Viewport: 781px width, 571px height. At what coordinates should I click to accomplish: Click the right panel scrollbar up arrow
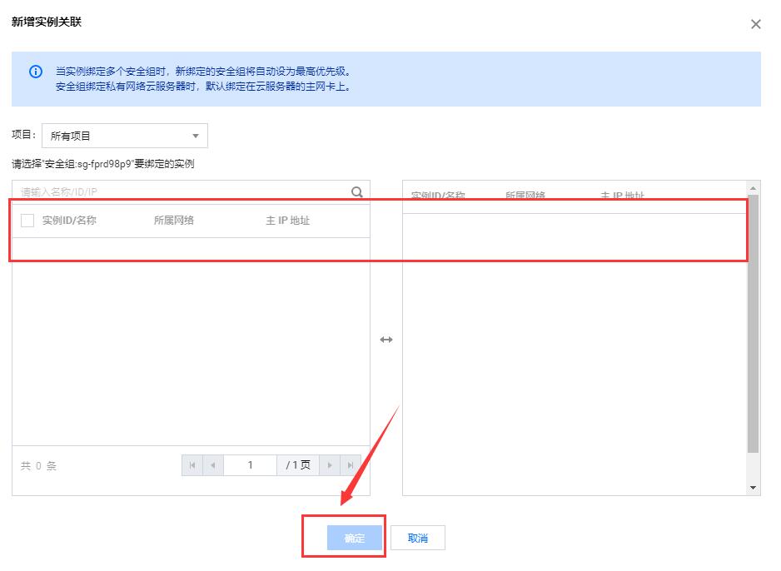753,188
